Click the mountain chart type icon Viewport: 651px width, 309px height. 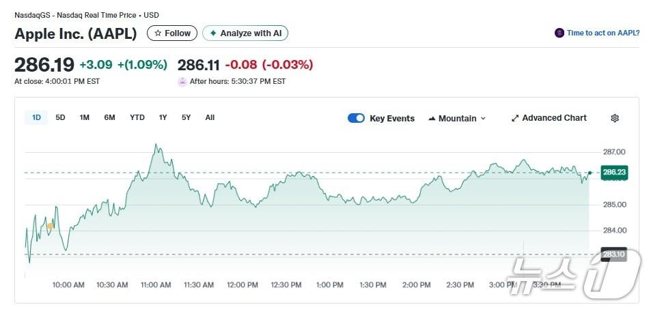[x=432, y=119]
